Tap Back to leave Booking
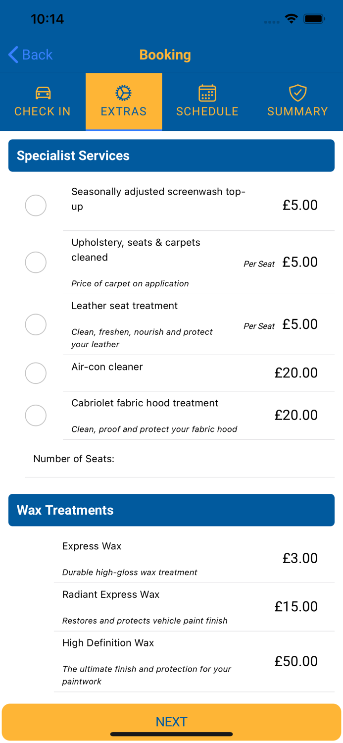 [30, 54]
